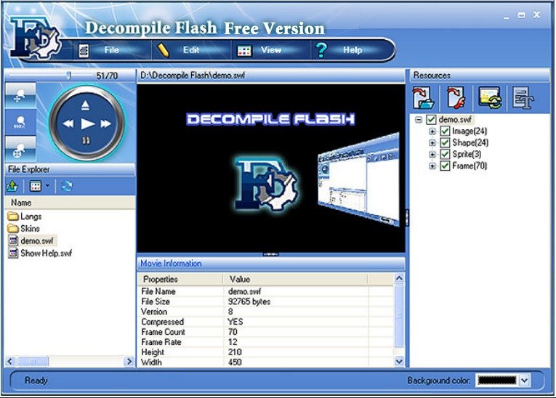Click the top zoom tool icon beside player
This screenshot has width=556, height=398.
point(20,96)
